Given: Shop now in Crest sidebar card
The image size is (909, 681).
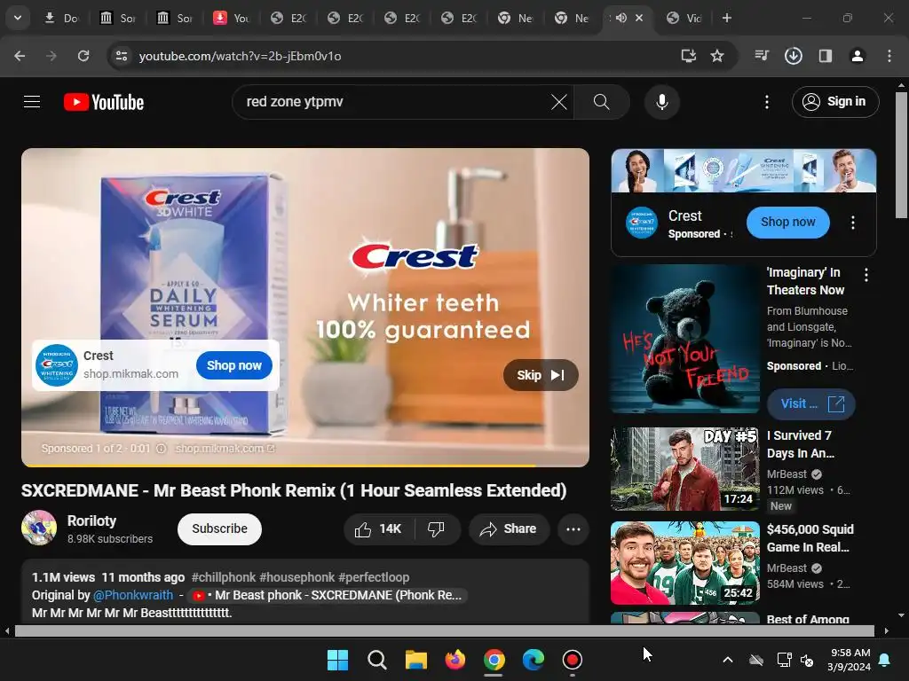Looking at the screenshot, I should click(788, 223).
